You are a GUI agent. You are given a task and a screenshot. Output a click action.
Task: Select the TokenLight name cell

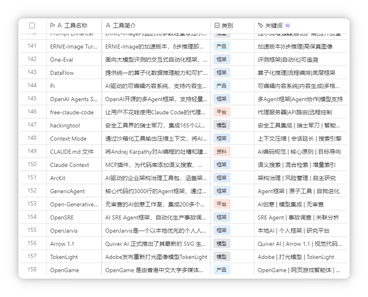point(74,257)
